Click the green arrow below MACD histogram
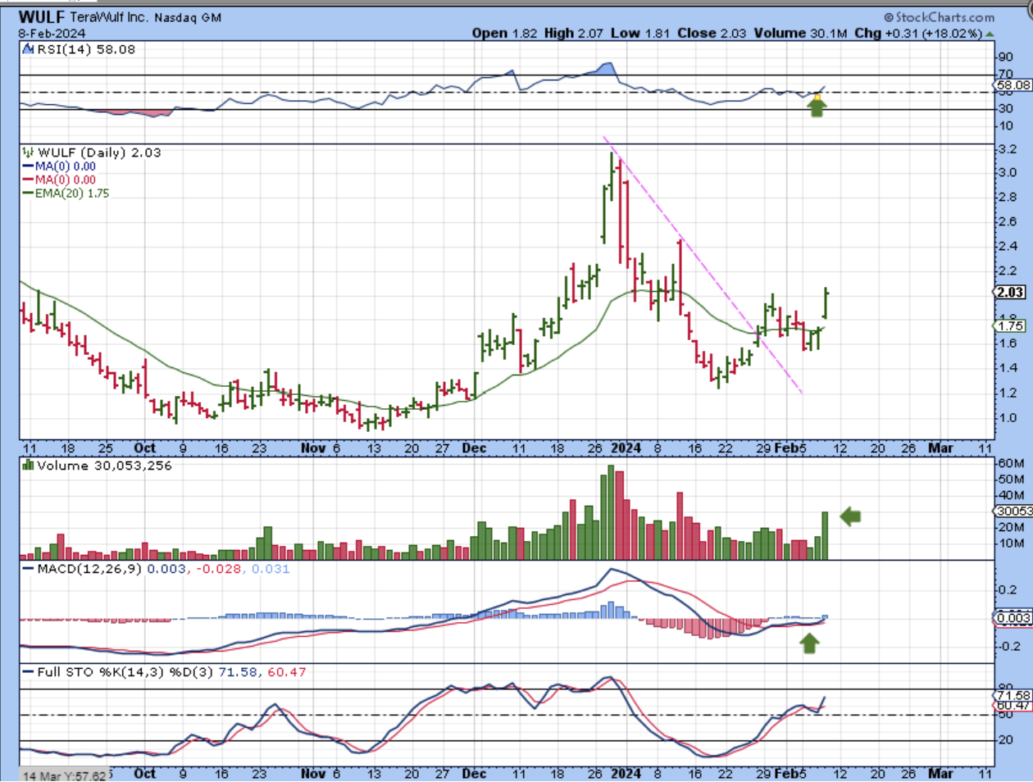Screen dimensions: 1033x782 pyautogui.click(x=810, y=643)
